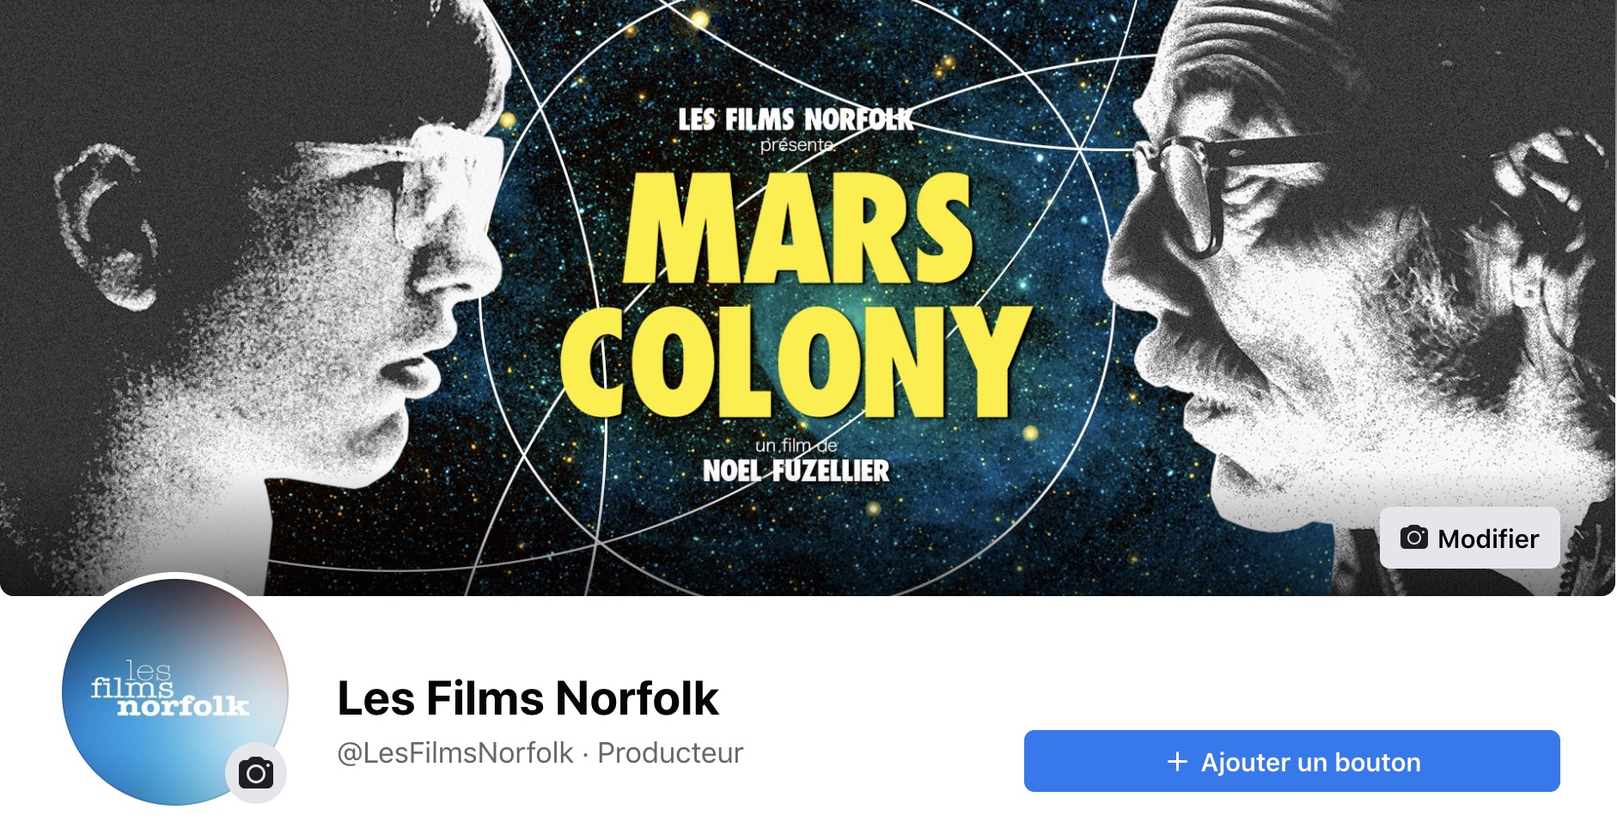Click the @LesFilmsNorfolk username

(455, 752)
